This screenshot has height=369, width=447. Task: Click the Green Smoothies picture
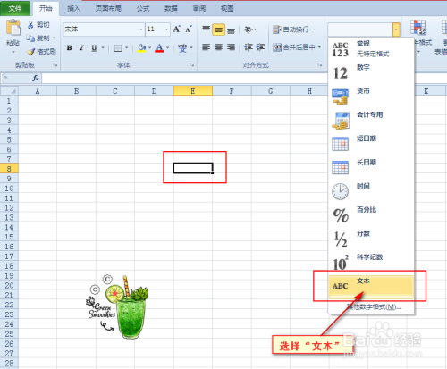(x=117, y=306)
